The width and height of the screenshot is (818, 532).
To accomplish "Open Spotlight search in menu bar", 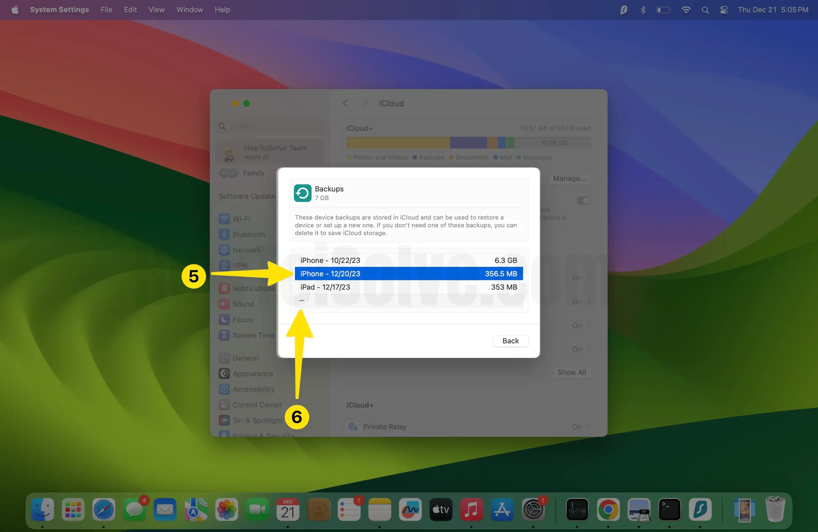I will pyautogui.click(x=705, y=10).
